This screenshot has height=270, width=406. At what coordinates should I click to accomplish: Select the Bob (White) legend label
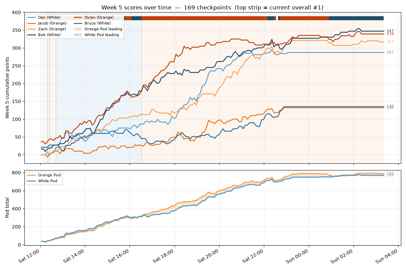(x=49, y=35)
